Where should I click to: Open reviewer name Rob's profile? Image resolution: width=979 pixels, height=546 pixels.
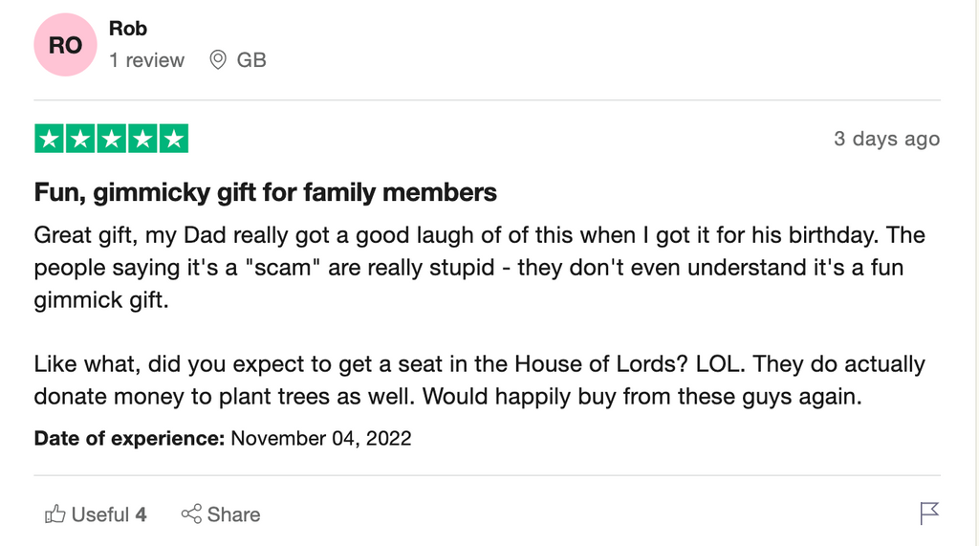point(128,29)
